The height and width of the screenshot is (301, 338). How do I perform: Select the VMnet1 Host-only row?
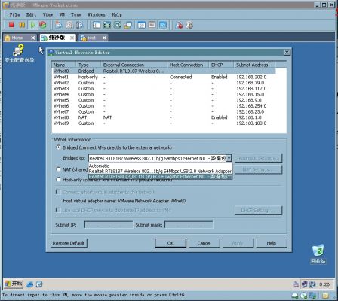164,77
